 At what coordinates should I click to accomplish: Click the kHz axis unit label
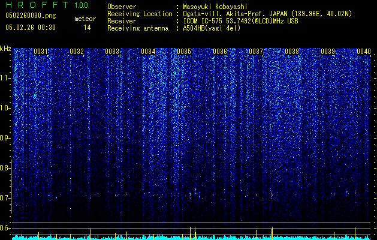(5, 49)
